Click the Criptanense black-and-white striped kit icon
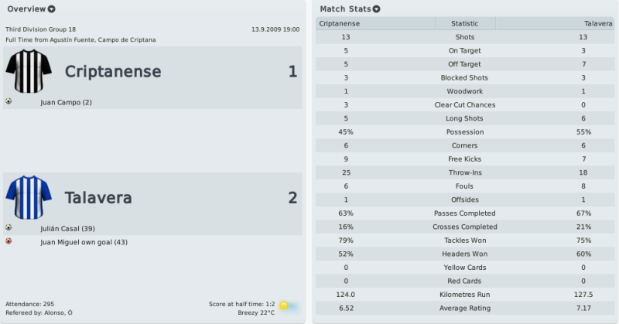Screen dimensions: 619x324 (x=29, y=71)
